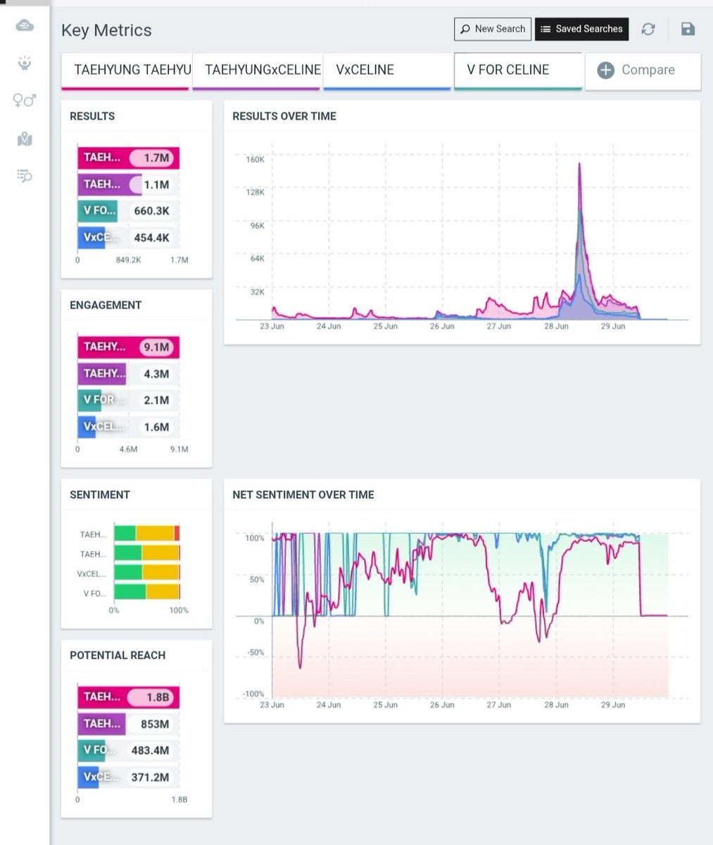Open the map geography icon in sidebar

(x=25, y=139)
